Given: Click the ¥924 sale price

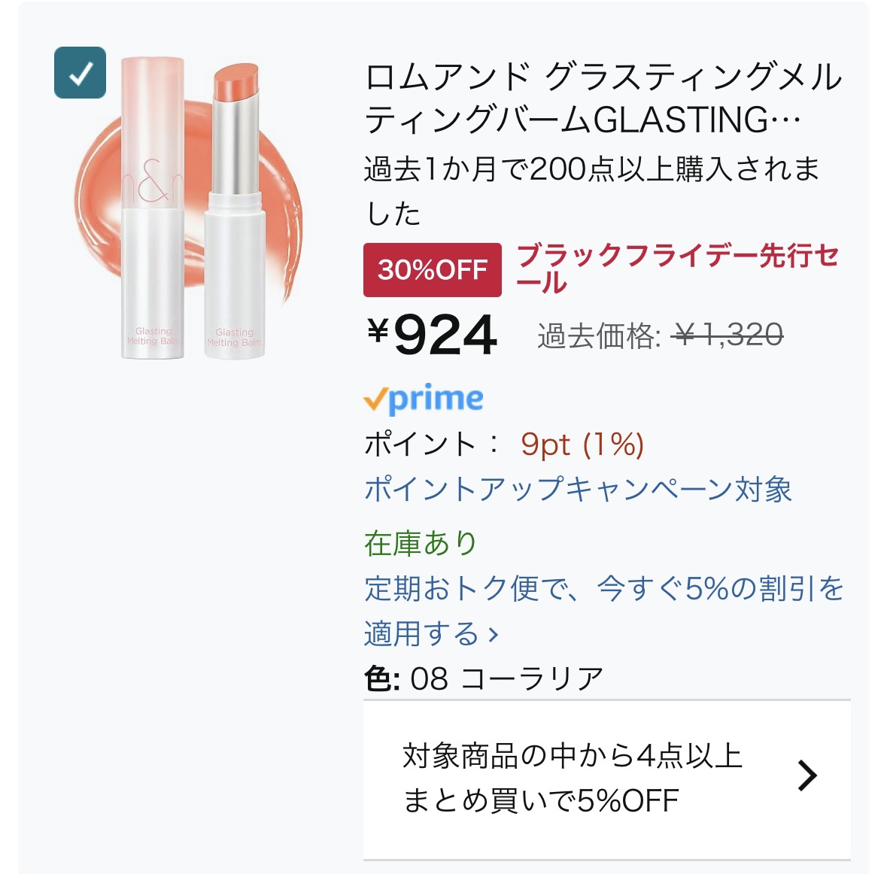Looking at the screenshot, I should pyautogui.click(x=433, y=335).
